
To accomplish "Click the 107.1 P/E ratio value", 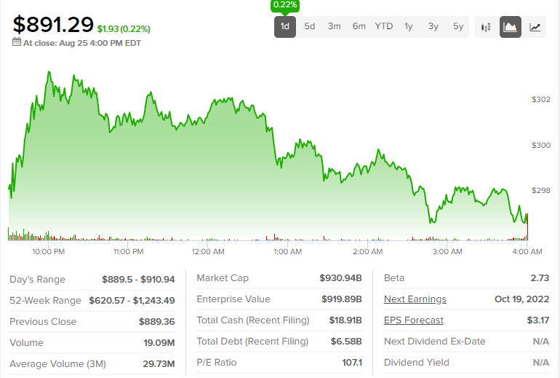I will coord(352,362).
